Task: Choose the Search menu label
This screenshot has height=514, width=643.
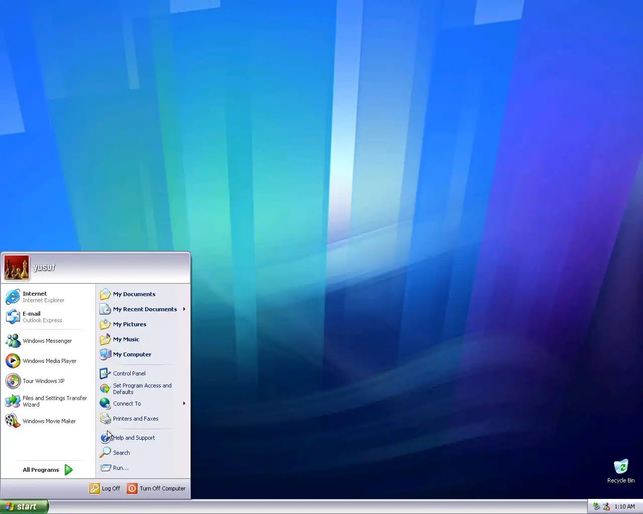Action: (121, 453)
